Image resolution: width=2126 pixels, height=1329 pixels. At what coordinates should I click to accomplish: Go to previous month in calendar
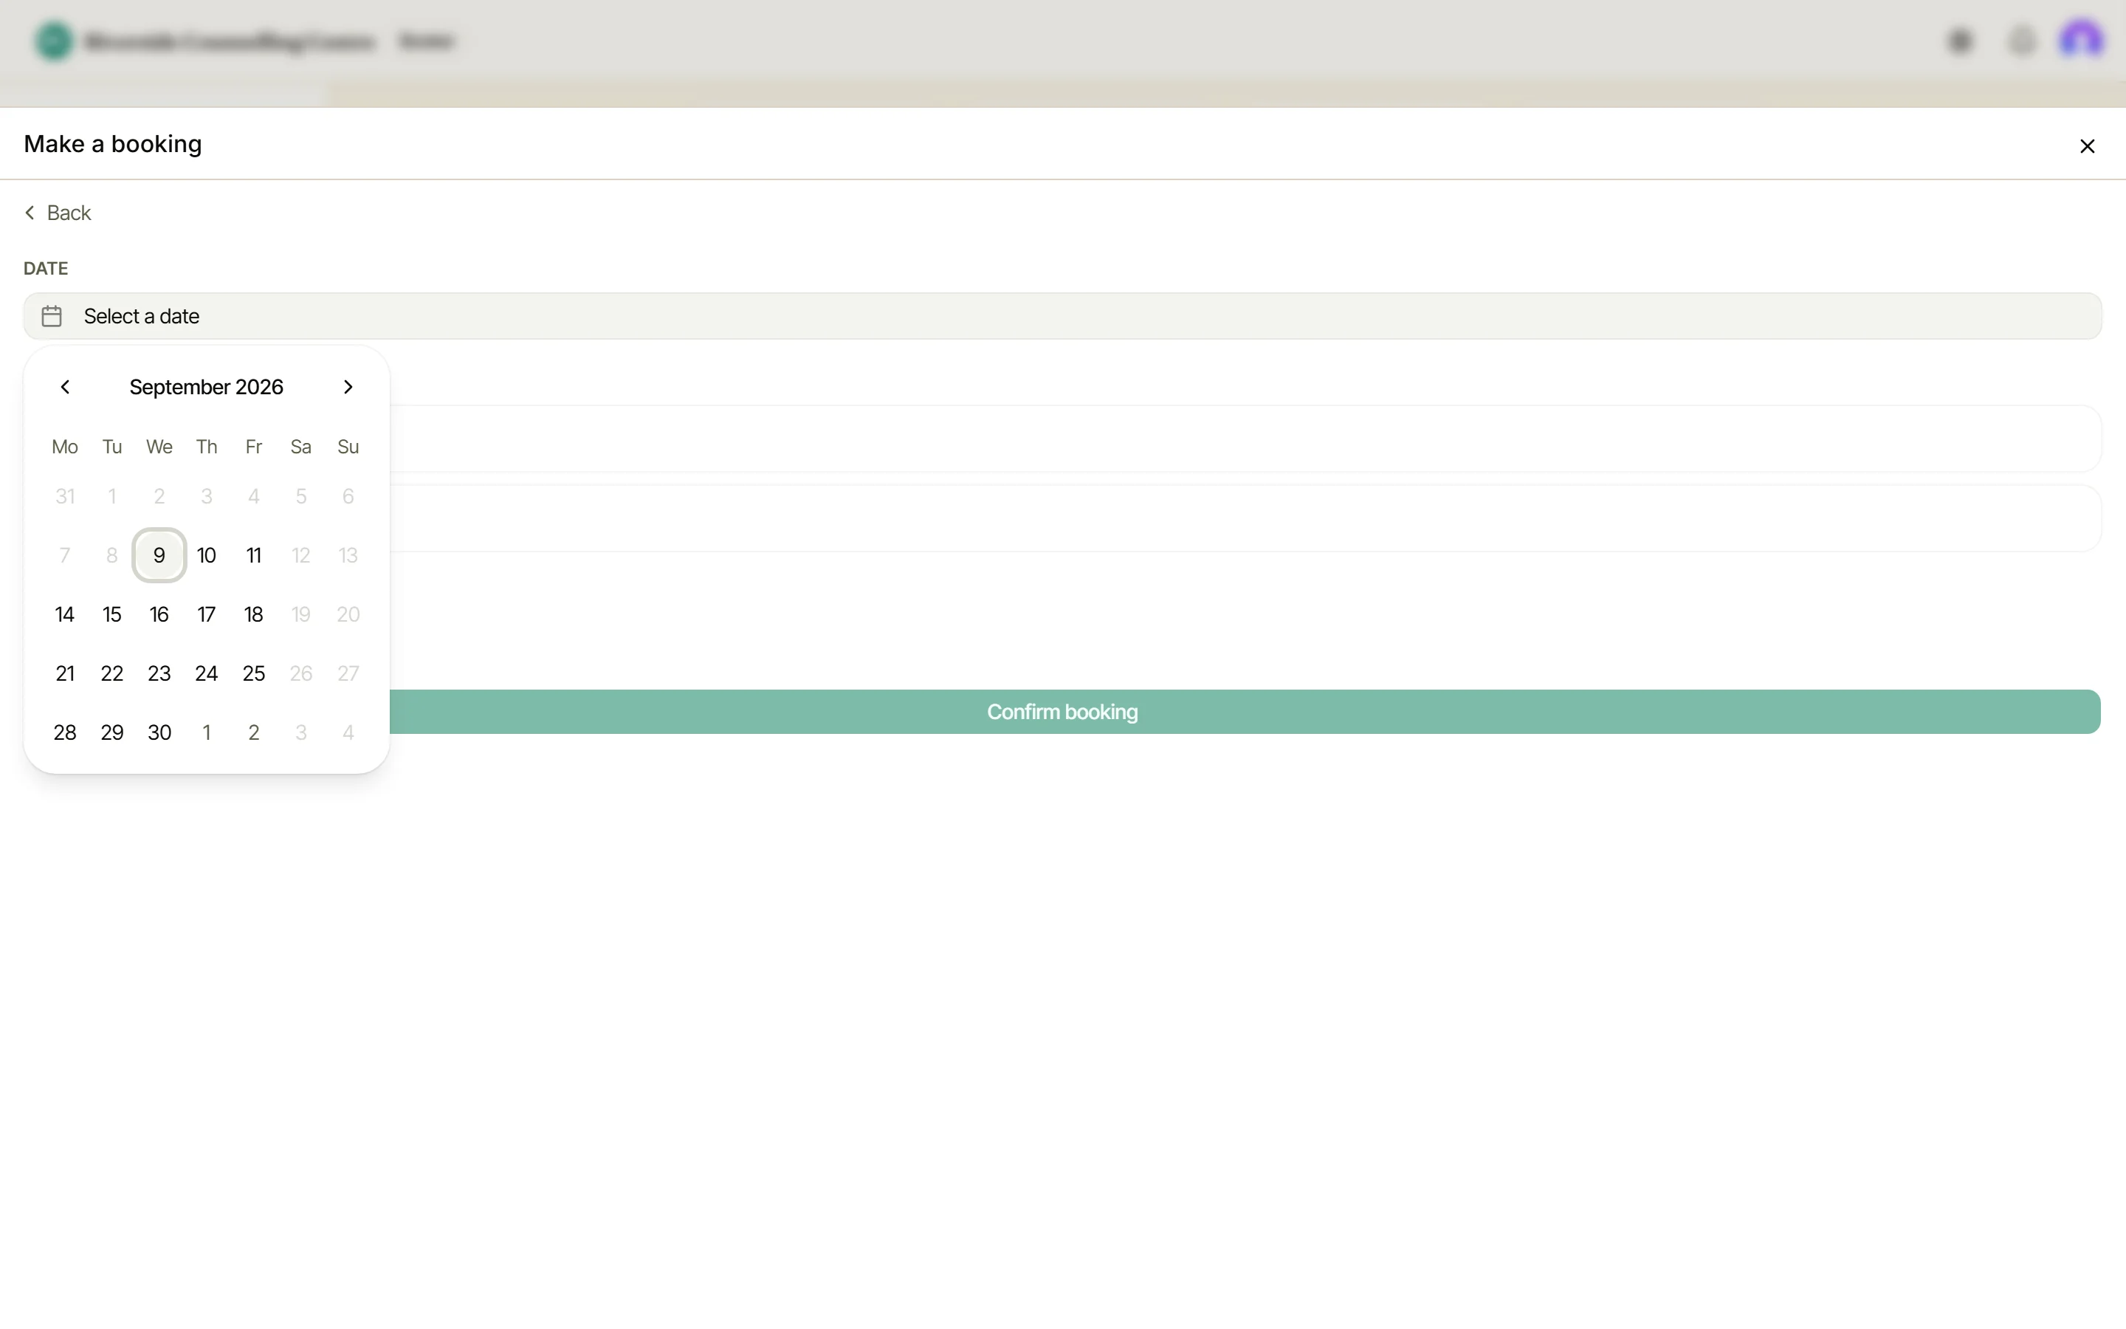[x=65, y=387]
